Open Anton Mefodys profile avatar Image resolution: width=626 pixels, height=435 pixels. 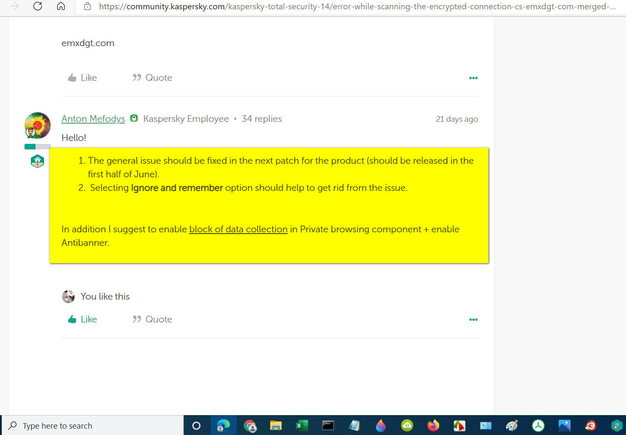tap(38, 125)
